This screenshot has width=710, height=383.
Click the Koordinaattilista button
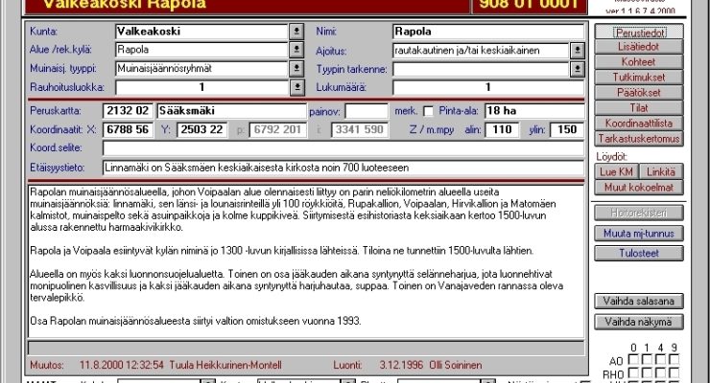click(638, 123)
